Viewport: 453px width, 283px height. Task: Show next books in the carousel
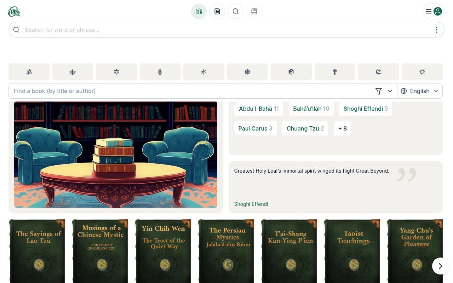coord(441,266)
